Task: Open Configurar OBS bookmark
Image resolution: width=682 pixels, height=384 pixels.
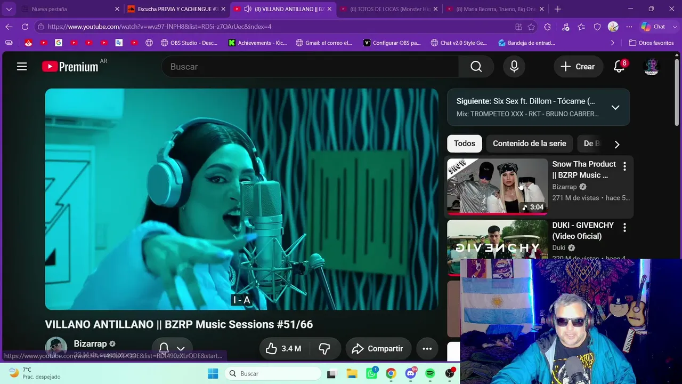Action: click(392, 43)
